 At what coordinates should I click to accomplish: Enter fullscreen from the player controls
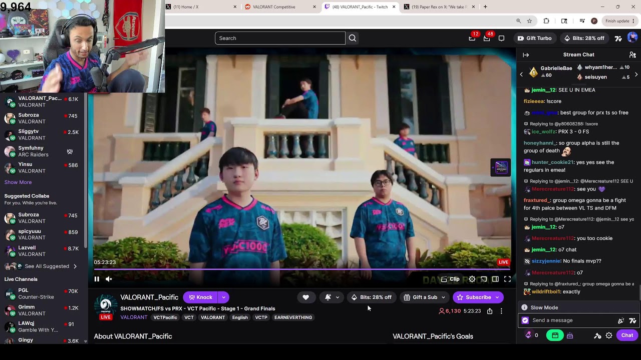(507, 279)
